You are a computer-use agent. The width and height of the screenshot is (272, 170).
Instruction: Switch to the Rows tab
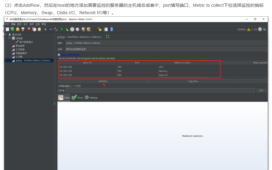pos(77,98)
